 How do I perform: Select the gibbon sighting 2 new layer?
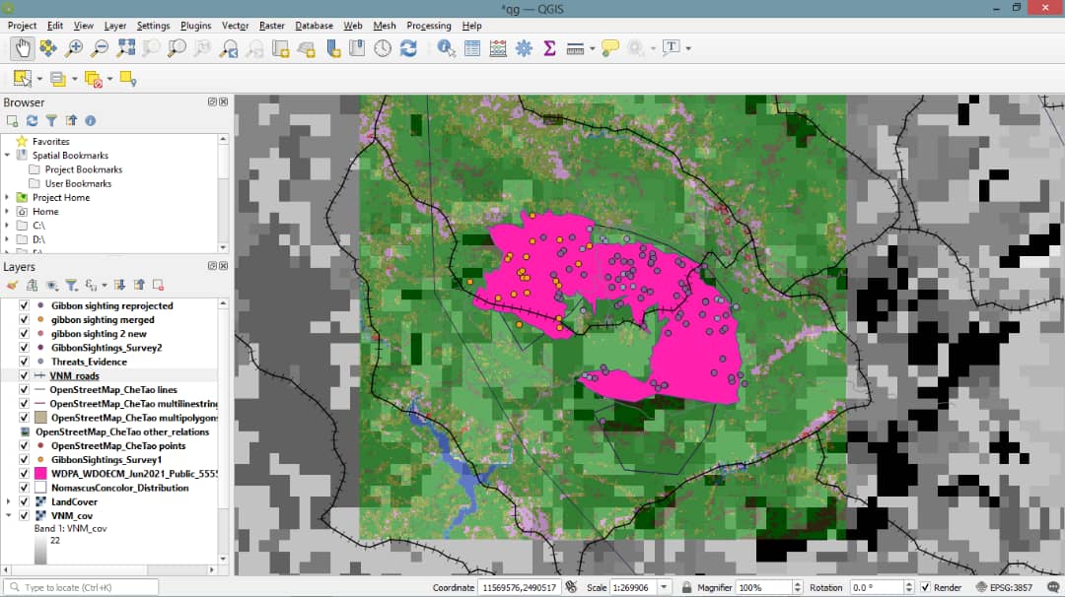pos(99,334)
